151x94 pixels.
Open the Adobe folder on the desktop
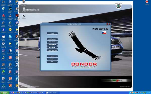click(x=10, y=44)
